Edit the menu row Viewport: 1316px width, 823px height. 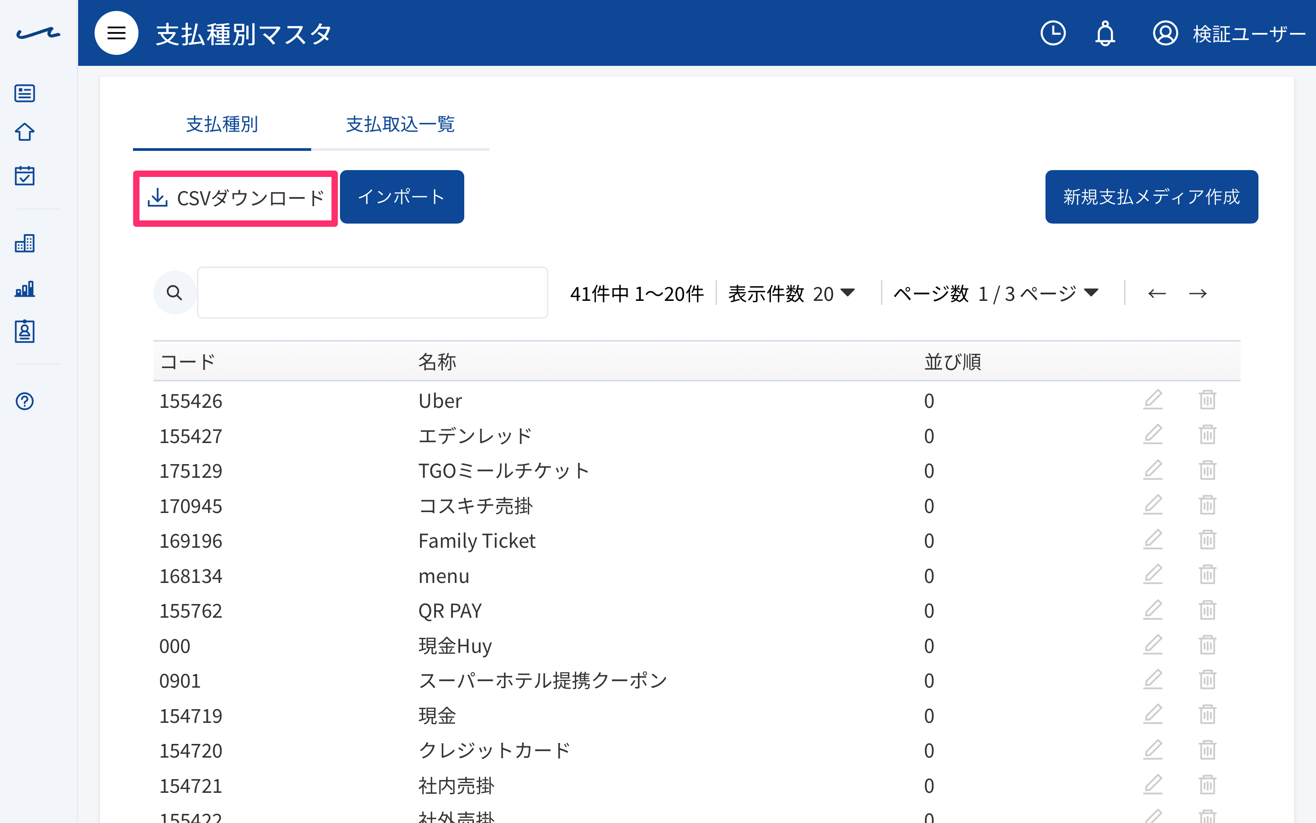point(1153,575)
